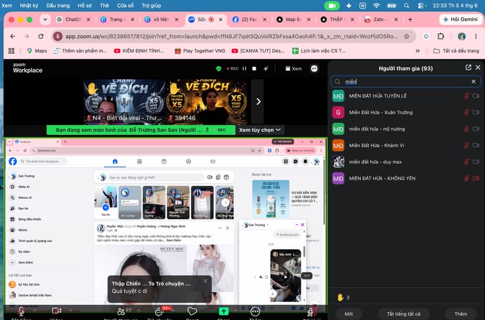Screen dimensions: 485x320
Task: Open the React heart icon
Action: pyautogui.click(x=192, y=312)
